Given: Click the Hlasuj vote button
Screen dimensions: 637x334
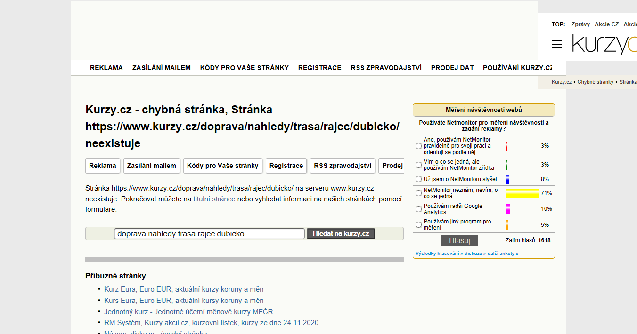Looking at the screenshot, I should tap(459, 240).
